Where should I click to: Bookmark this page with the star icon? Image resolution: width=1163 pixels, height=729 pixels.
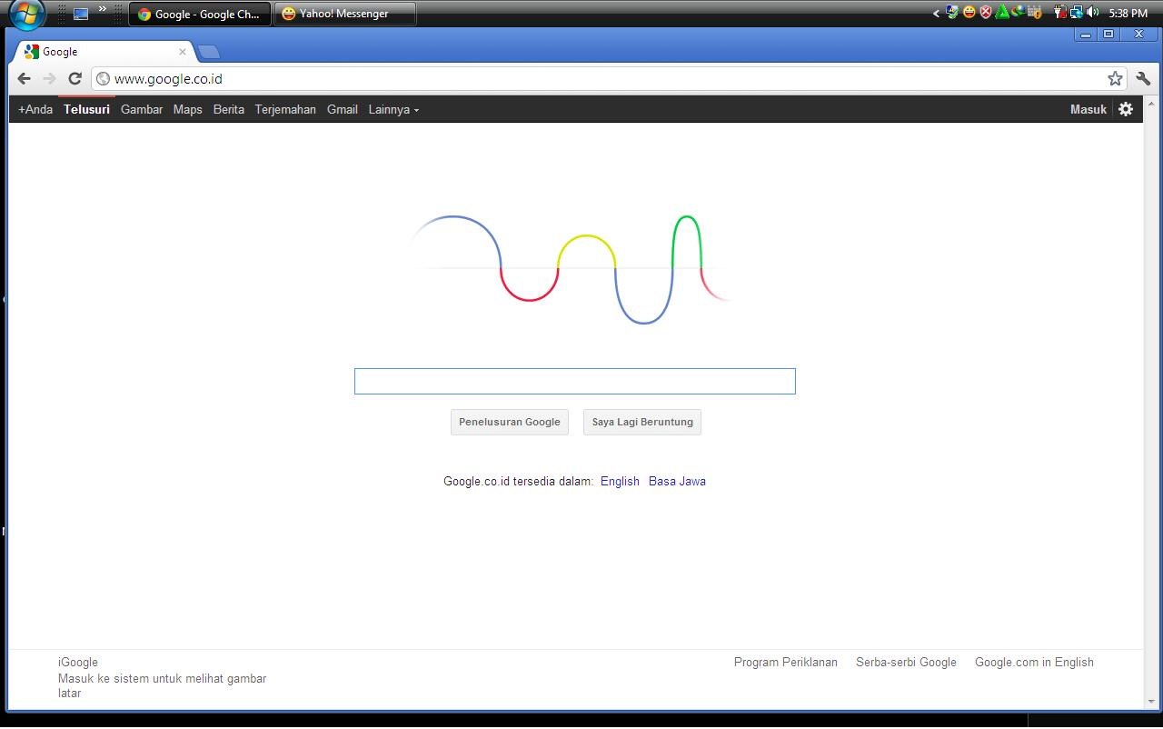[x=1115, y=79]
